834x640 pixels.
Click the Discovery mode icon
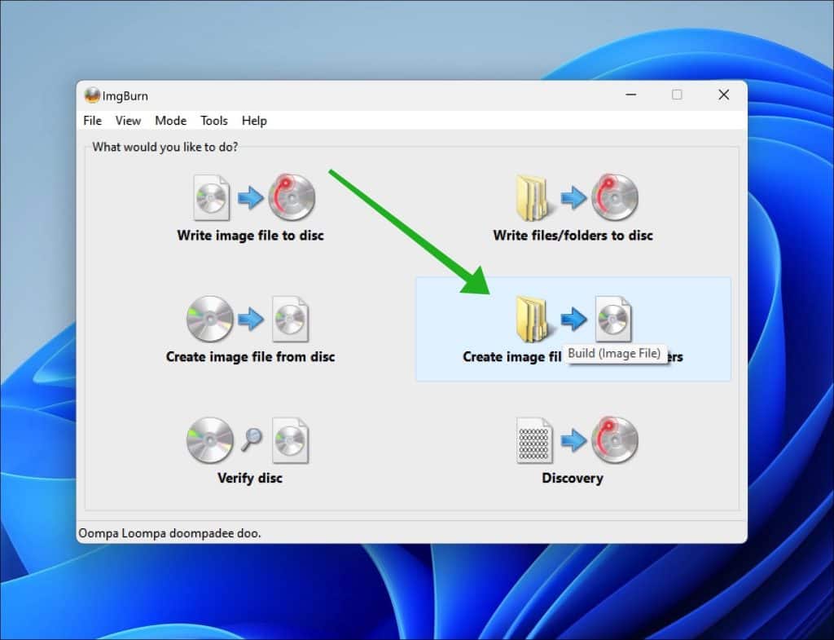[x=577, y=439]
